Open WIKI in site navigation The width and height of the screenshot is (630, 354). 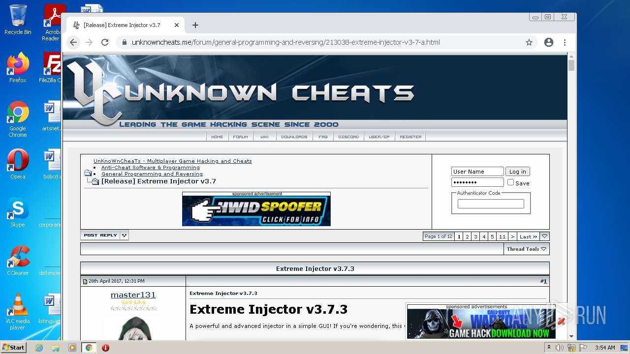(264, 137)
